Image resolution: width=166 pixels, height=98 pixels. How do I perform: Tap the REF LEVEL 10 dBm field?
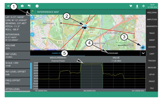point(18,55)
